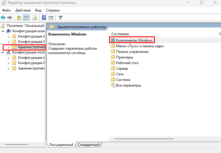Collapse the Конфигурация компьютера tree node

[x=3, y=31]
